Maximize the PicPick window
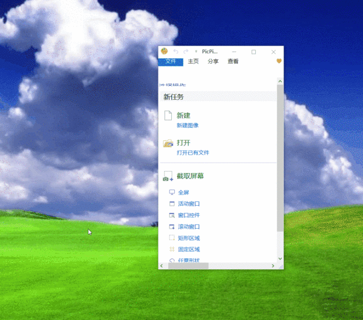Image resolution: width=363 pixels, height=320 pixels. (253, 52)
